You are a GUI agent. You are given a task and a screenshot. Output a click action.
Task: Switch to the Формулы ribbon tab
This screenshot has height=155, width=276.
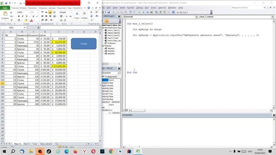43,8
